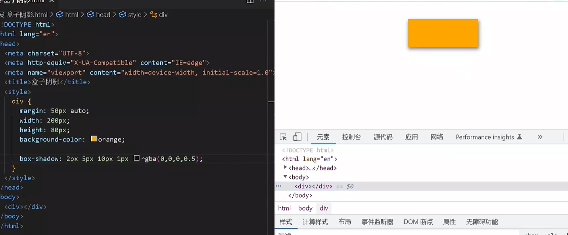Click the flask icon beside Performance insights
The height and width of the screenshot is (235, 568).
[520, 137]
